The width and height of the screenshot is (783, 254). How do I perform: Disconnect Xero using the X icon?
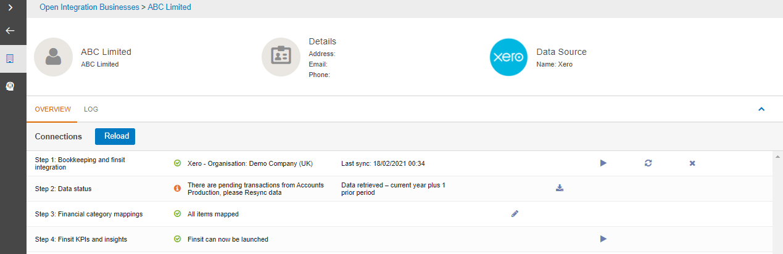click(x=692, y=163)
